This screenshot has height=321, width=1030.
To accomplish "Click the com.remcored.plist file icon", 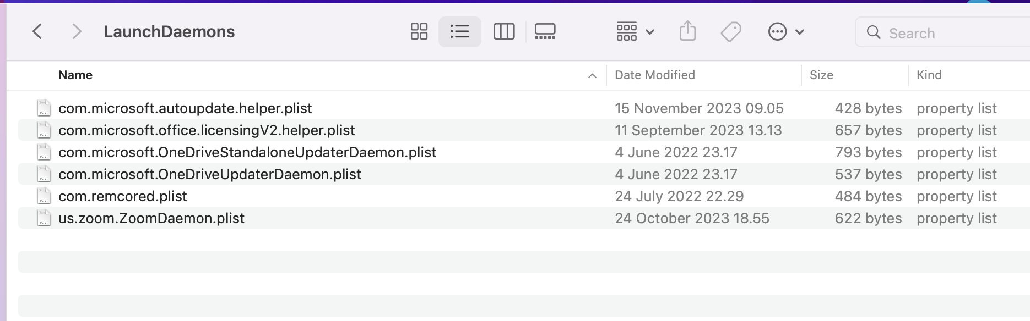I will tap(44, 196).
